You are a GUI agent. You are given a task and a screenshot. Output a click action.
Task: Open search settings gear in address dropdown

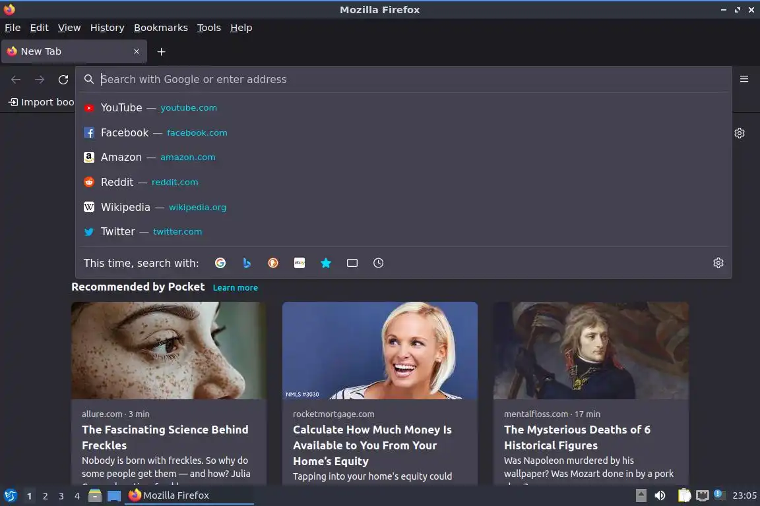[x=718, y=263]
